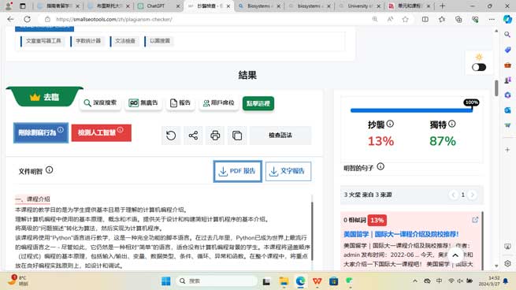Open File Explorer from taskbar

point(284,281)
